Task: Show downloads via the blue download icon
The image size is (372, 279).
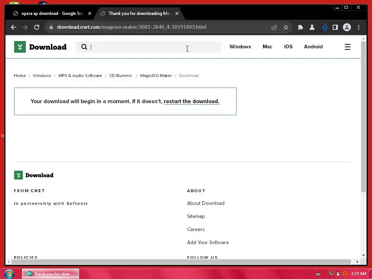Action: pyautogui.click(x=324, y=27)
